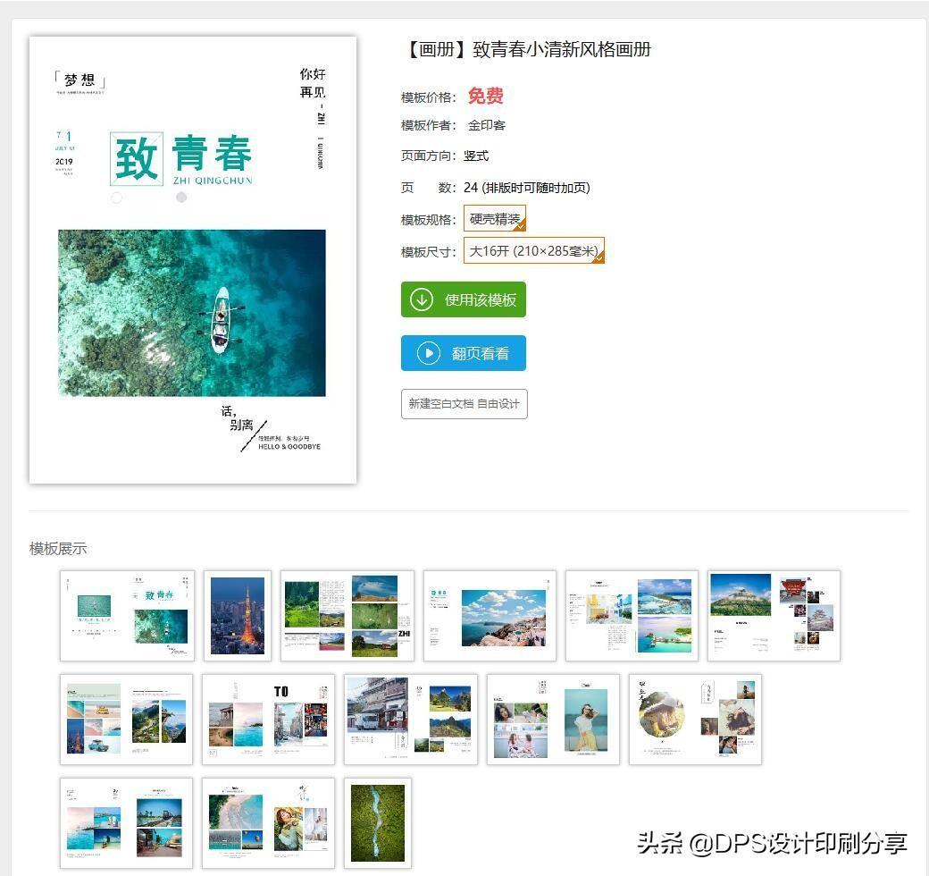Click the play circle icon on blue button

coord(429,353)
